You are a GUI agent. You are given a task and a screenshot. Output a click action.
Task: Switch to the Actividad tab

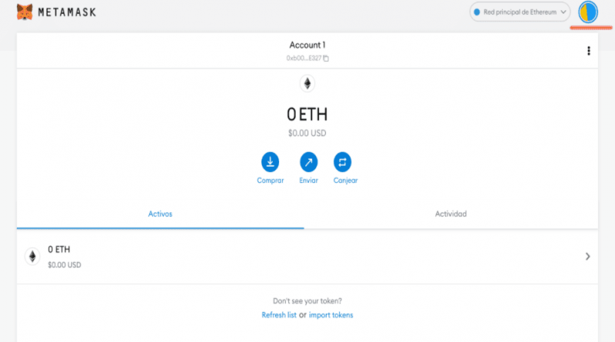450,214
